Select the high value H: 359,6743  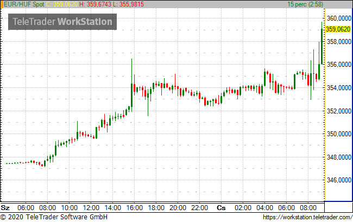95,4
